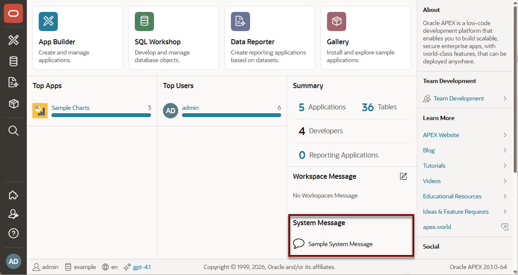The image size is (518, 275).
Task: Open the Ideas & Feature Requests link
Action: click(456, 212)
